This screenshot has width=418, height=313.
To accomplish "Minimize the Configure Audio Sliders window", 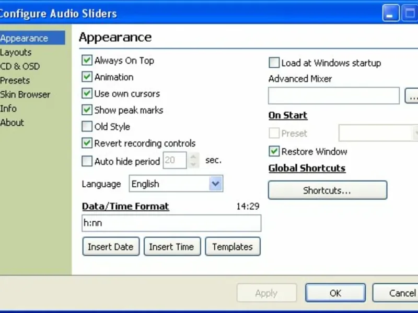I will point(391,13).
